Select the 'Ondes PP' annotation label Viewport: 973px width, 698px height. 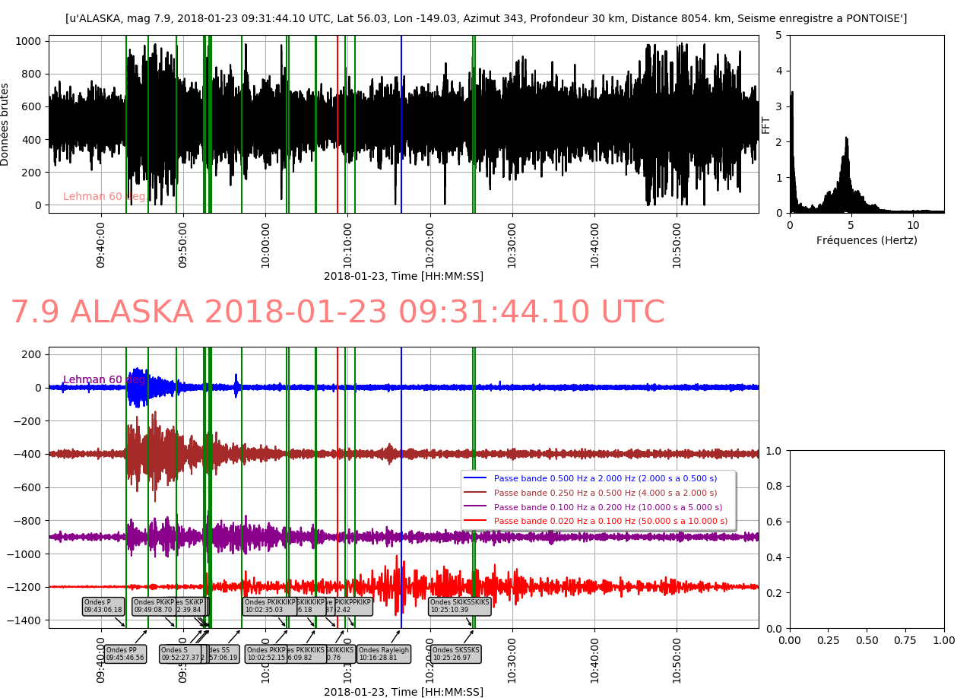click(x=125, y=654)
